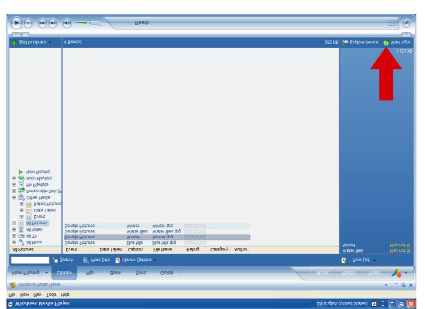Click the language bar help icon
The width and height of the screenshot is (425, 309).
pos(374,304)
